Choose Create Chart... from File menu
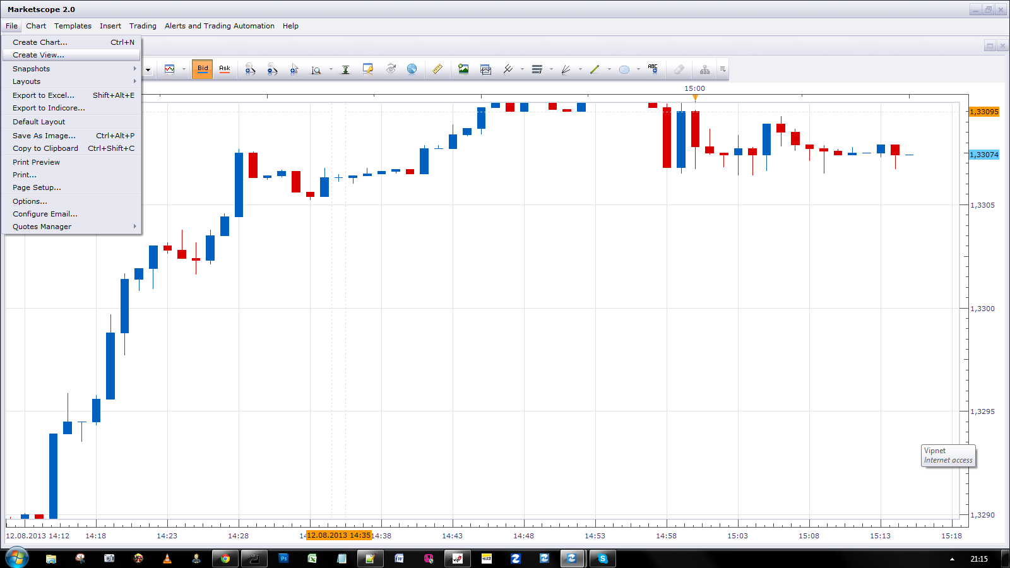This screenshot has height=568, width=1010. (x=71, y=42)
